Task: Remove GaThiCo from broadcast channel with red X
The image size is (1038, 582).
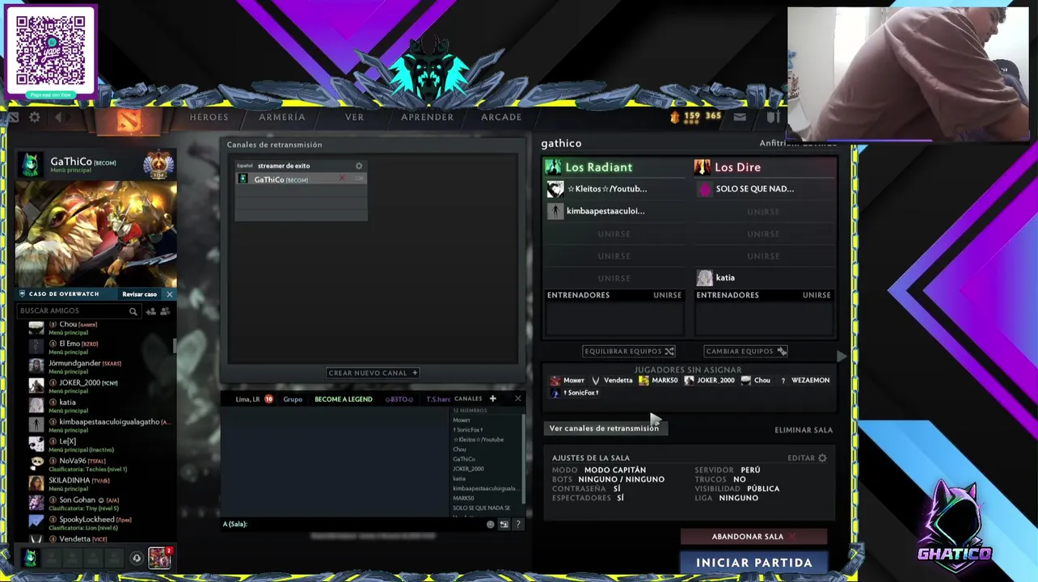Action: tap(342, 179)
